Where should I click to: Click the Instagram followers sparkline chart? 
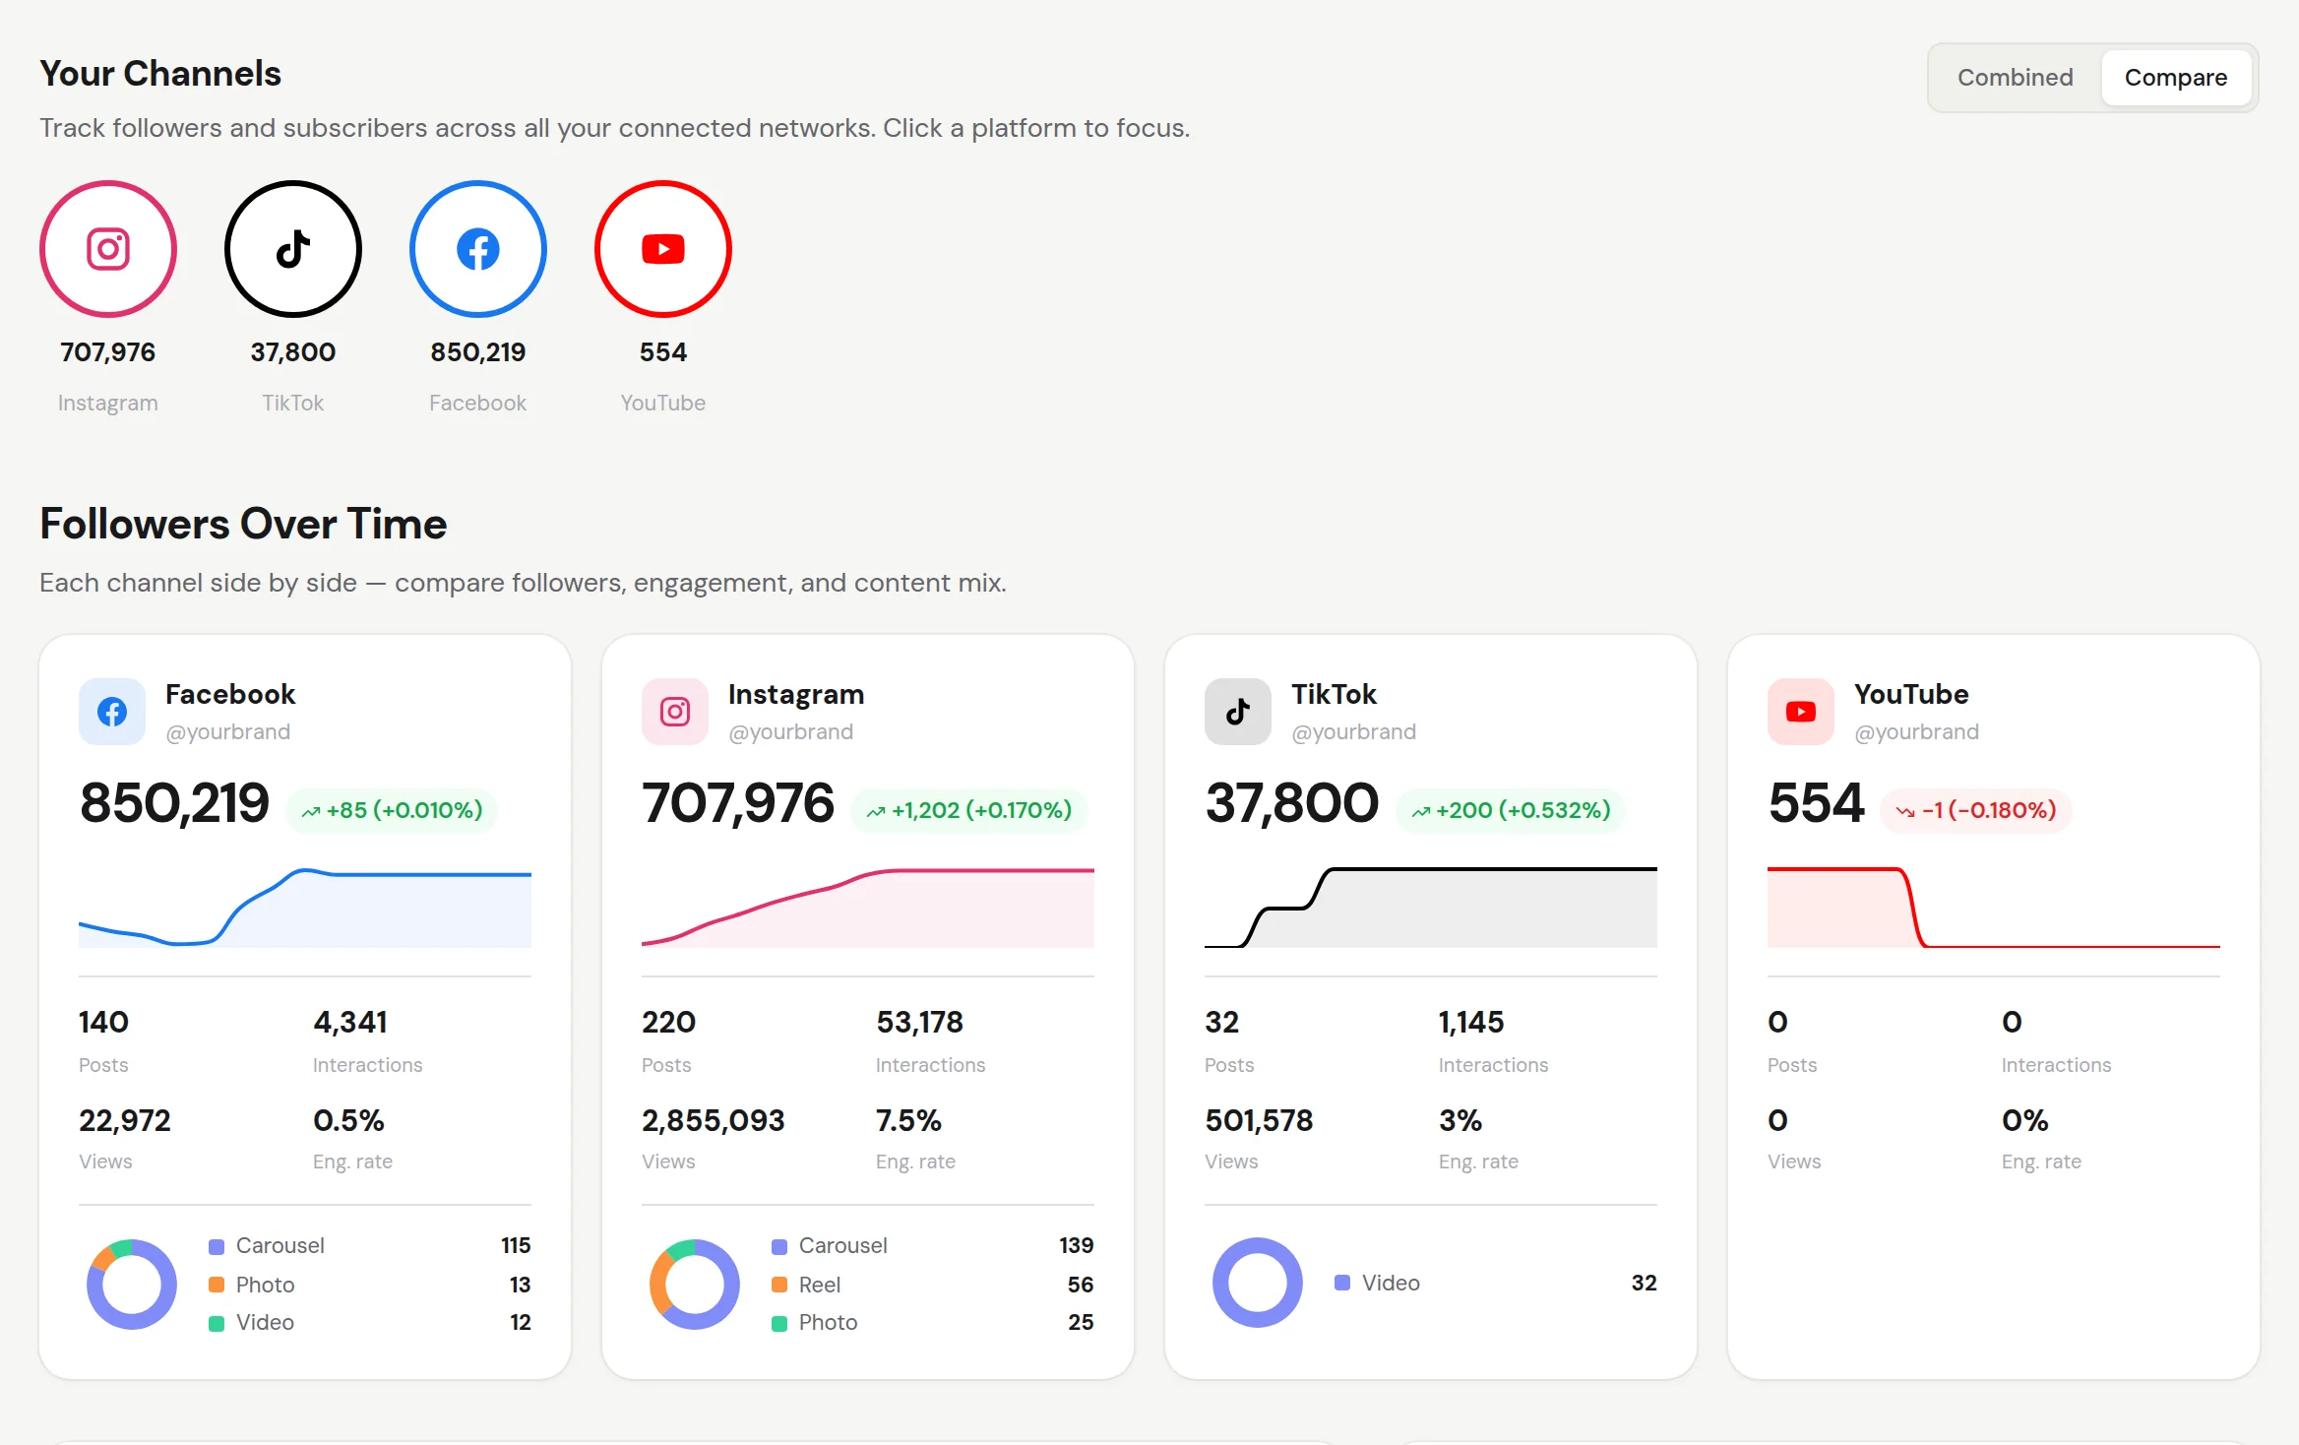coord(868,907)
